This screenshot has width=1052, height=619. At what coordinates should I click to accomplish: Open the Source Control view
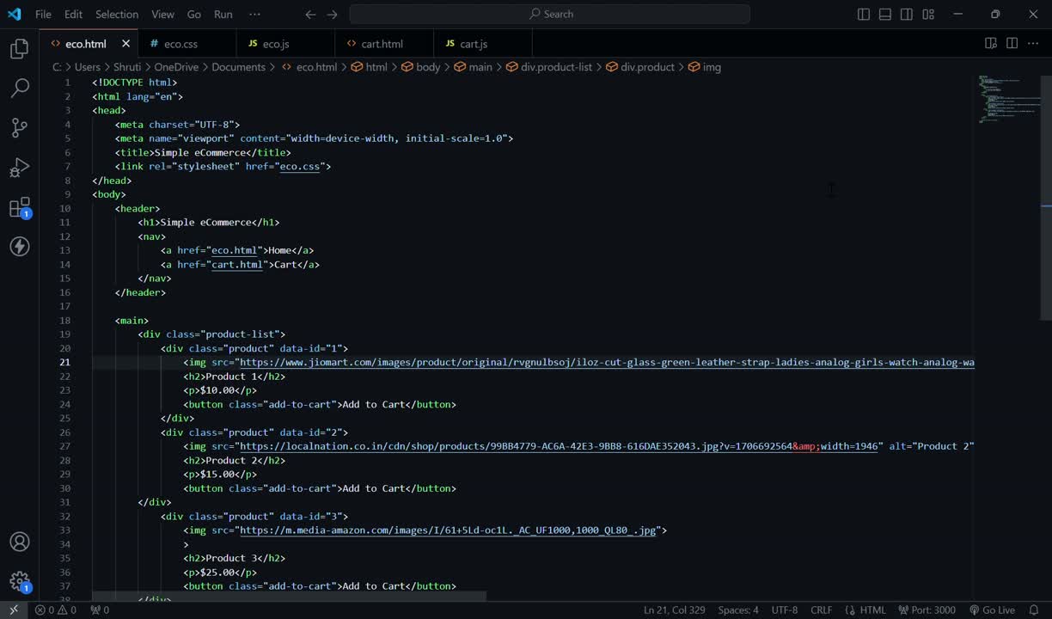(19, 127)
